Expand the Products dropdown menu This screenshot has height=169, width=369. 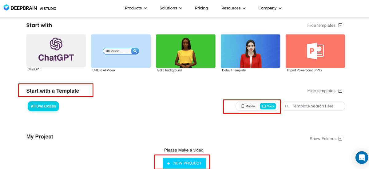tap(136, 8)
